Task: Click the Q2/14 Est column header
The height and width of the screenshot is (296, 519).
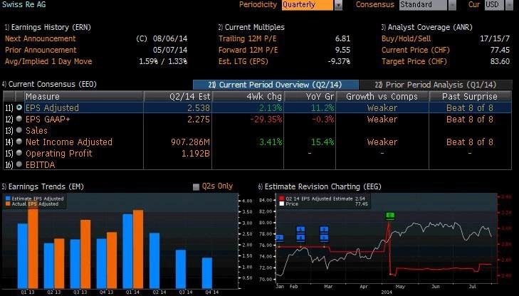Action: tap(178, 96)
